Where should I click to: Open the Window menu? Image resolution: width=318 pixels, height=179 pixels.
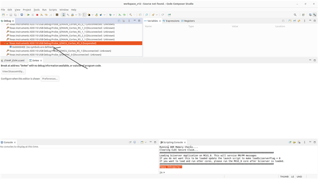pyautogui.click(x=64, y=10)
